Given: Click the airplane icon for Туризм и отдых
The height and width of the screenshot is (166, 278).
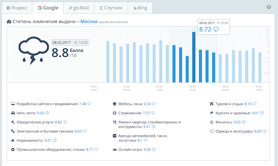Looking at the screenshot, I should [x=212, y=104].
